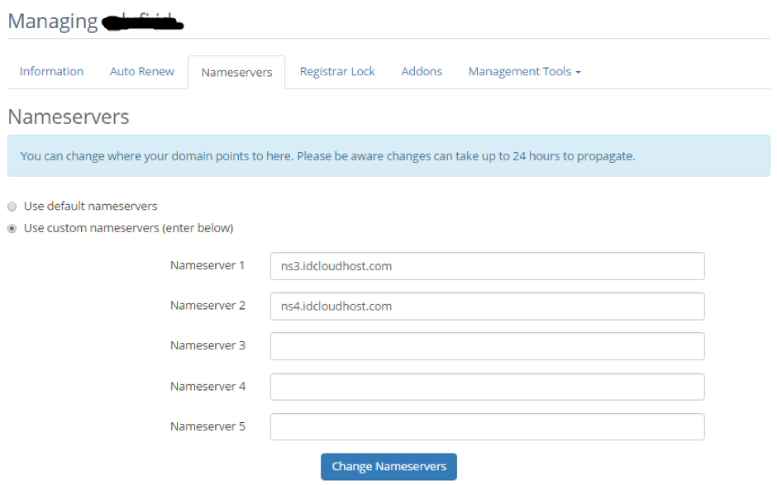
Task: Click the ns4.idcloudhost.com entry field
Action: coord(487,306)
